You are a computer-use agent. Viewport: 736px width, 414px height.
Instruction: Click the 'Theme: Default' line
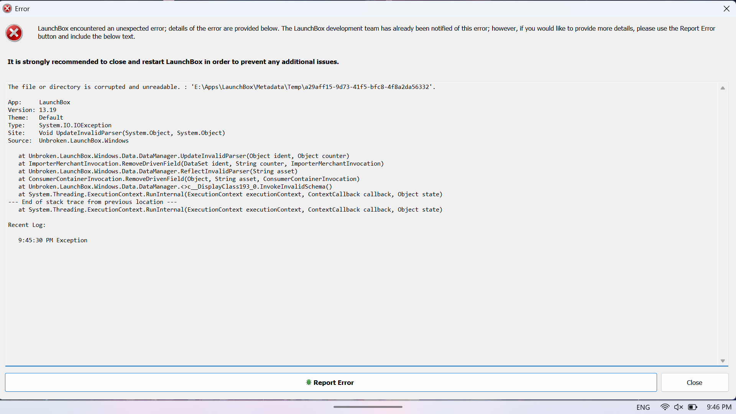tap(36, 118)
